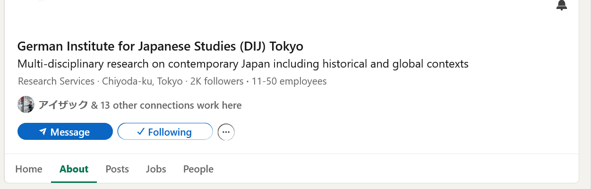Click the connection's profile photo thumbnail
This screenshot has width=591, height=189.
[26, 105]
